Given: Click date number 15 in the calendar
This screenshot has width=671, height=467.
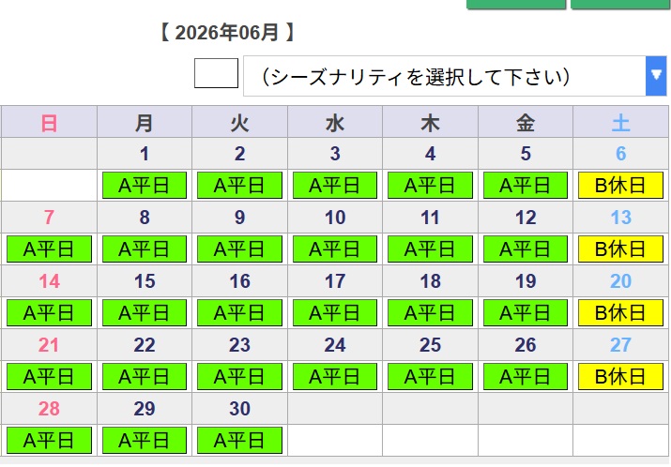Looking at the screenshot, I should [145, 281].
